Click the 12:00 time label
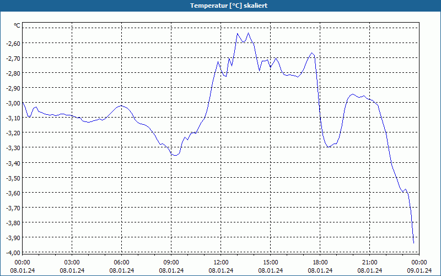 (x=221, y=263)
